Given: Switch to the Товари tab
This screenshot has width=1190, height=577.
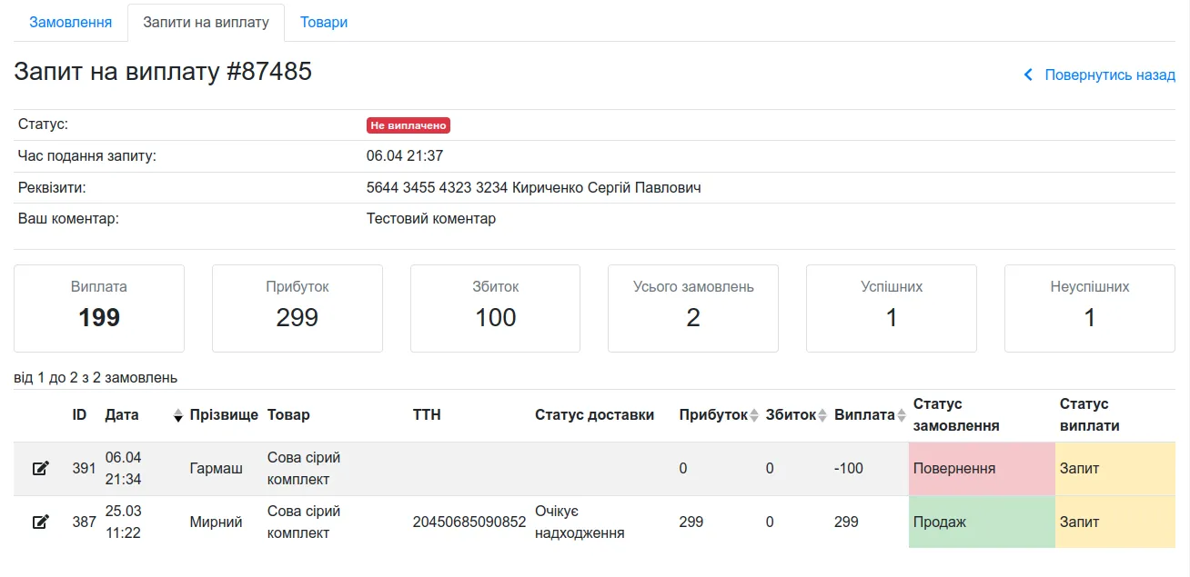Looking at the screenshot, I should pos(324,22).
